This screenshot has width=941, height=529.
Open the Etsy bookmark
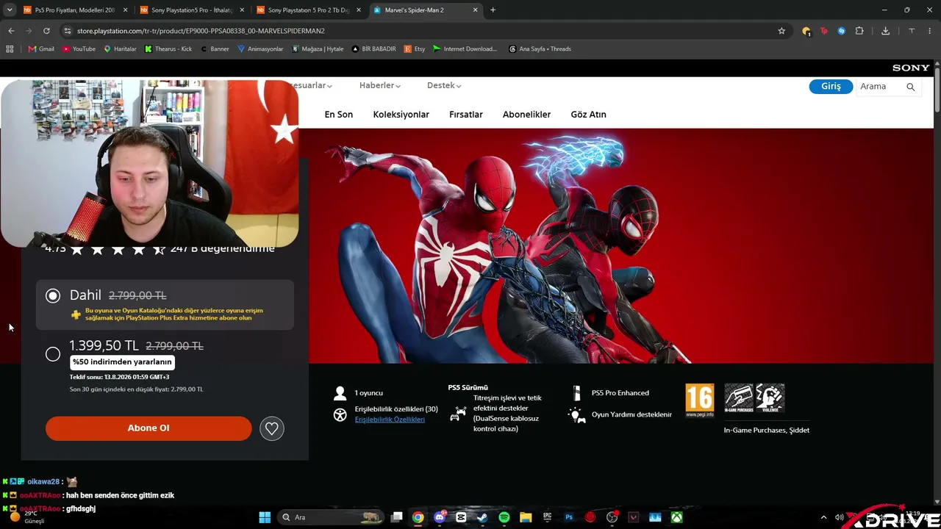coord(415,49)
